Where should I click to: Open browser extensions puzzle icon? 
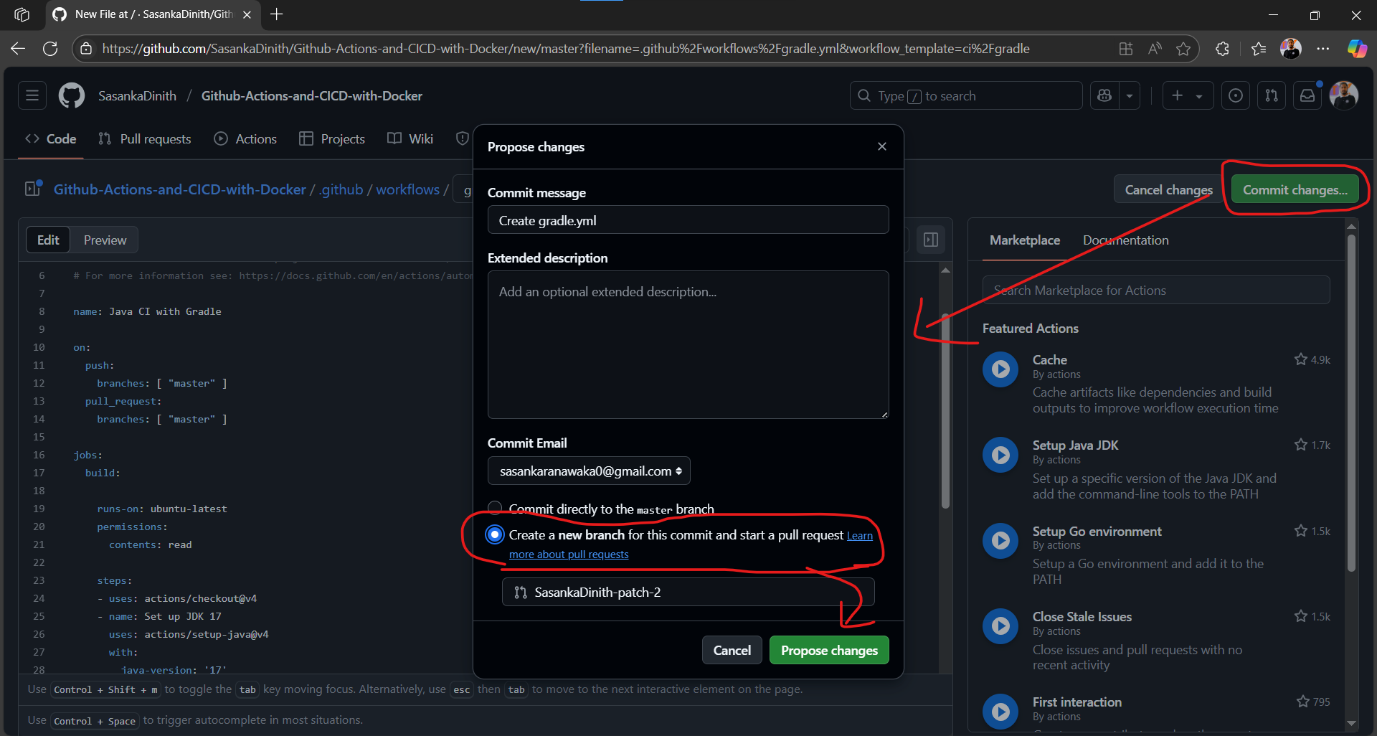(x=1223, y=49)
